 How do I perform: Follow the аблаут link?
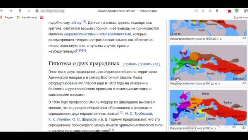(77, 23)
